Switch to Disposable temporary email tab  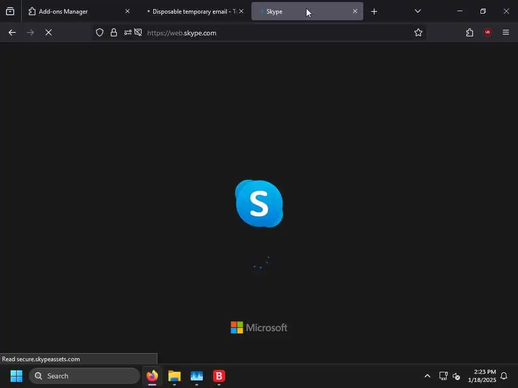[x=194, y=12]
